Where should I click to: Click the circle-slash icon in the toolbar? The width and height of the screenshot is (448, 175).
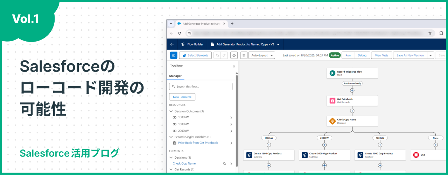click(x=234, y=55)
